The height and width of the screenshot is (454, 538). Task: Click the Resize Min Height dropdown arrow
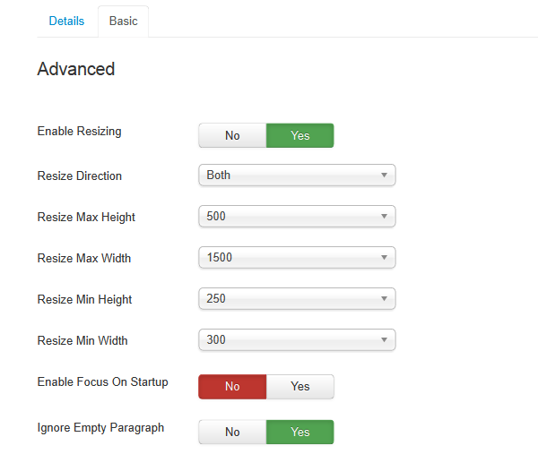(x=384, y=299)
